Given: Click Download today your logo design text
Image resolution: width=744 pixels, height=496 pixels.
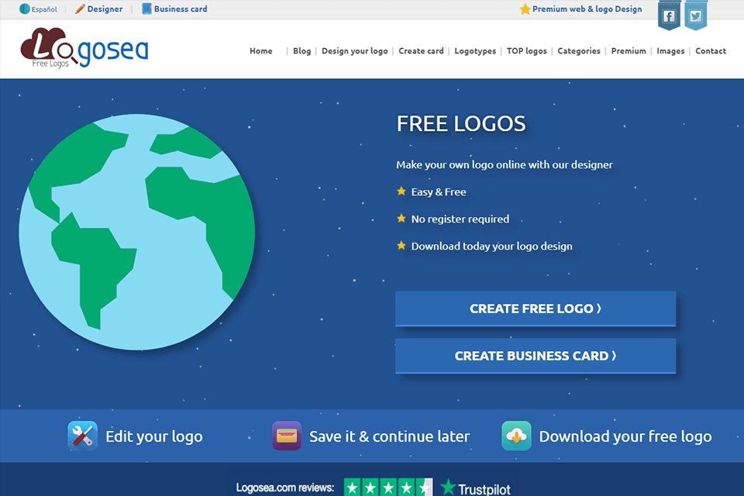Looking at the screenshot, I should pos(491,246).
